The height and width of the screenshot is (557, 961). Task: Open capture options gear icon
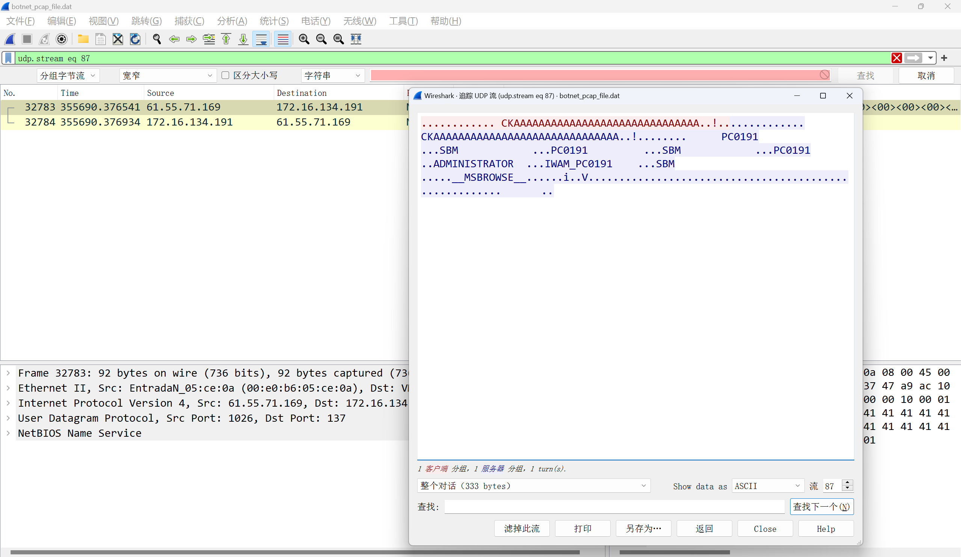point(61,39)
